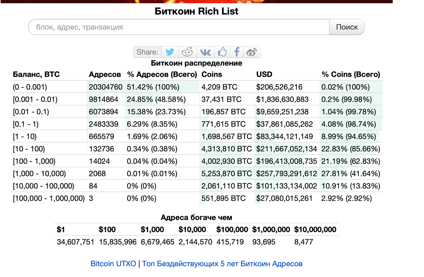
Task: Click address count 20304760
Action: [x=106, y=87]
